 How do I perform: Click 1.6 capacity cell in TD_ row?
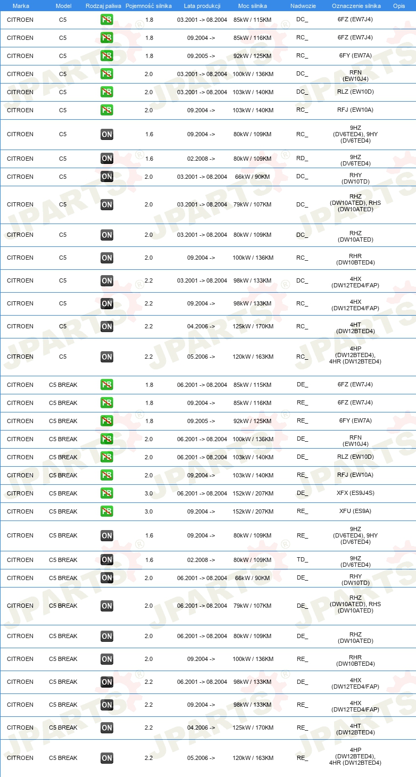click(x=149, y=560)
